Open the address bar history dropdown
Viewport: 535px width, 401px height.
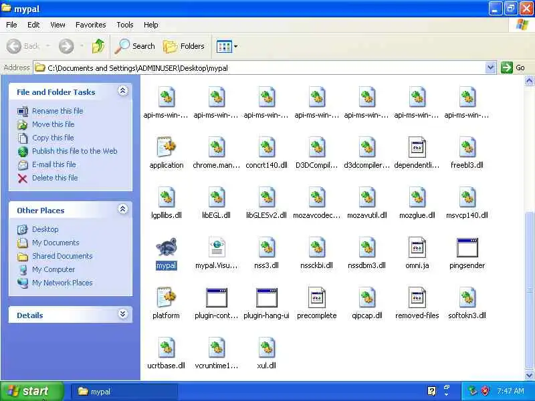[x=490, y=68]
